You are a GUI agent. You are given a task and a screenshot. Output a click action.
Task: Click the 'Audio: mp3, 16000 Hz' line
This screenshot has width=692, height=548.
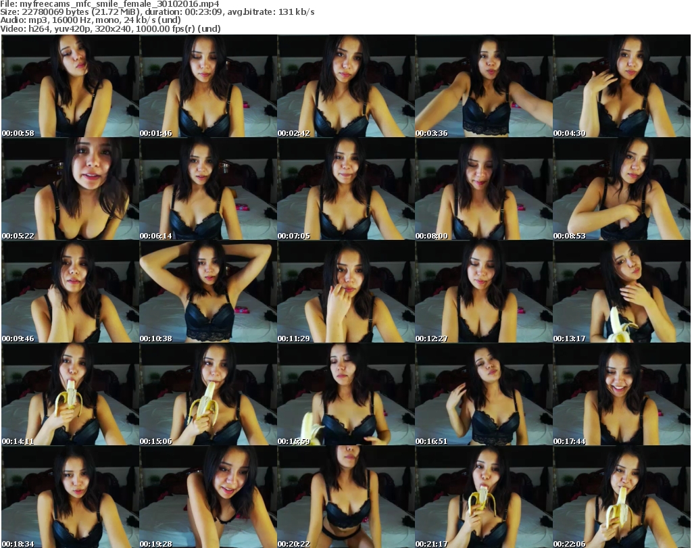(91, 20)
